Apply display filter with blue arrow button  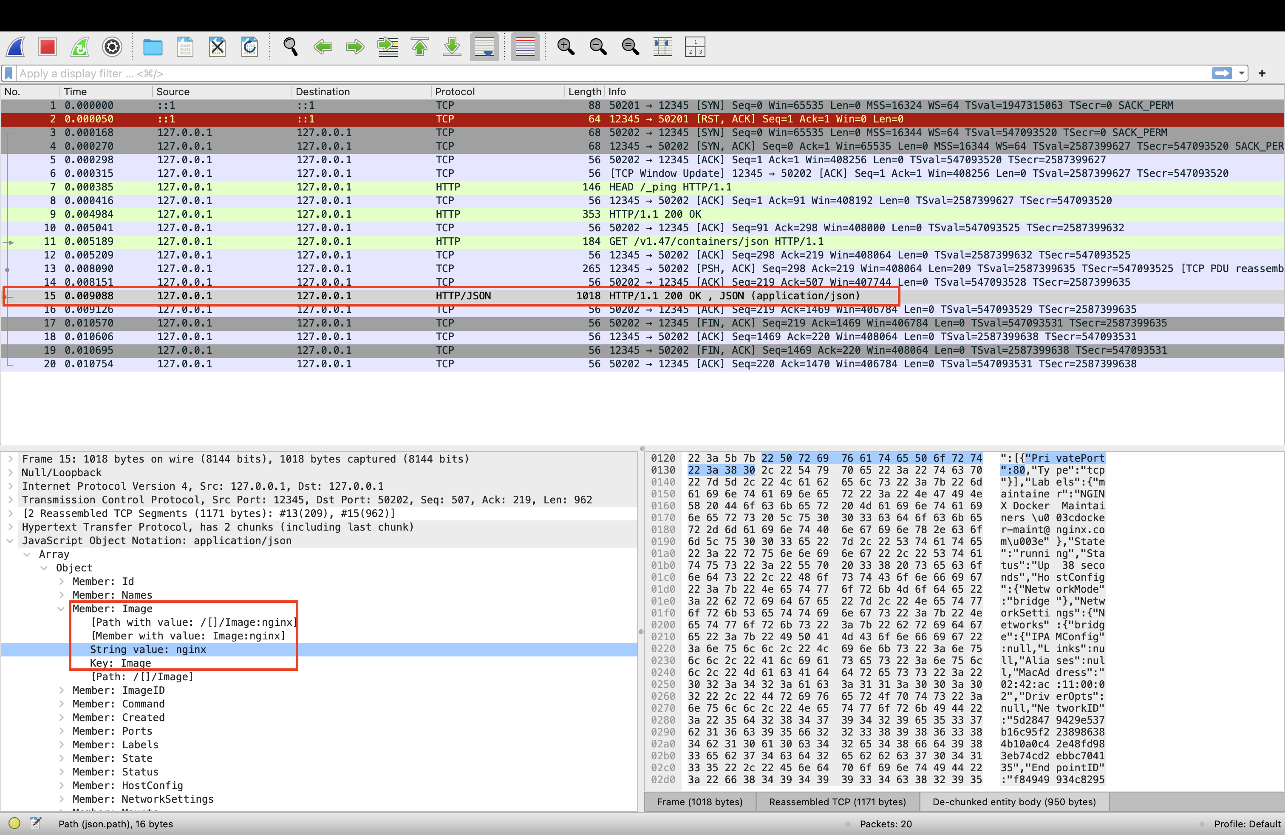coord(1222,73)
